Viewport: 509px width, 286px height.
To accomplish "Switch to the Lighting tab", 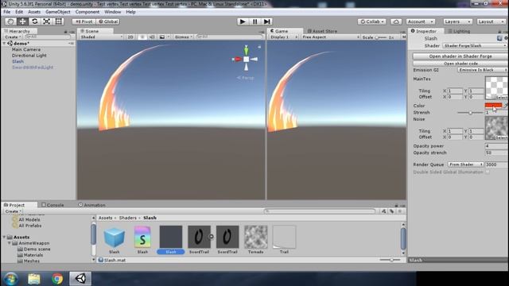I will [459, 31].
